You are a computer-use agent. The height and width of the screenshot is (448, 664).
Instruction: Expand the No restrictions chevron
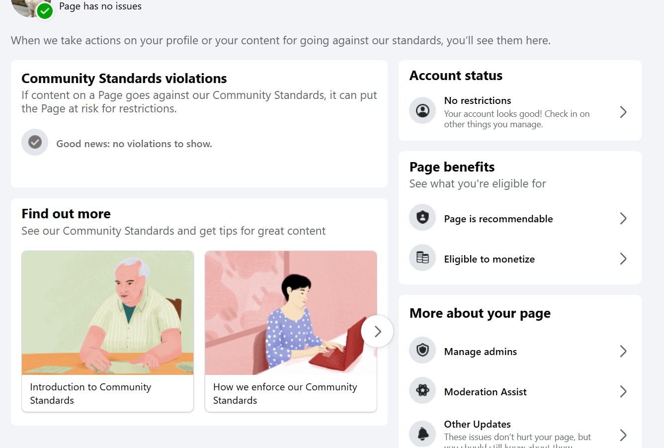(x=623, y=112)
